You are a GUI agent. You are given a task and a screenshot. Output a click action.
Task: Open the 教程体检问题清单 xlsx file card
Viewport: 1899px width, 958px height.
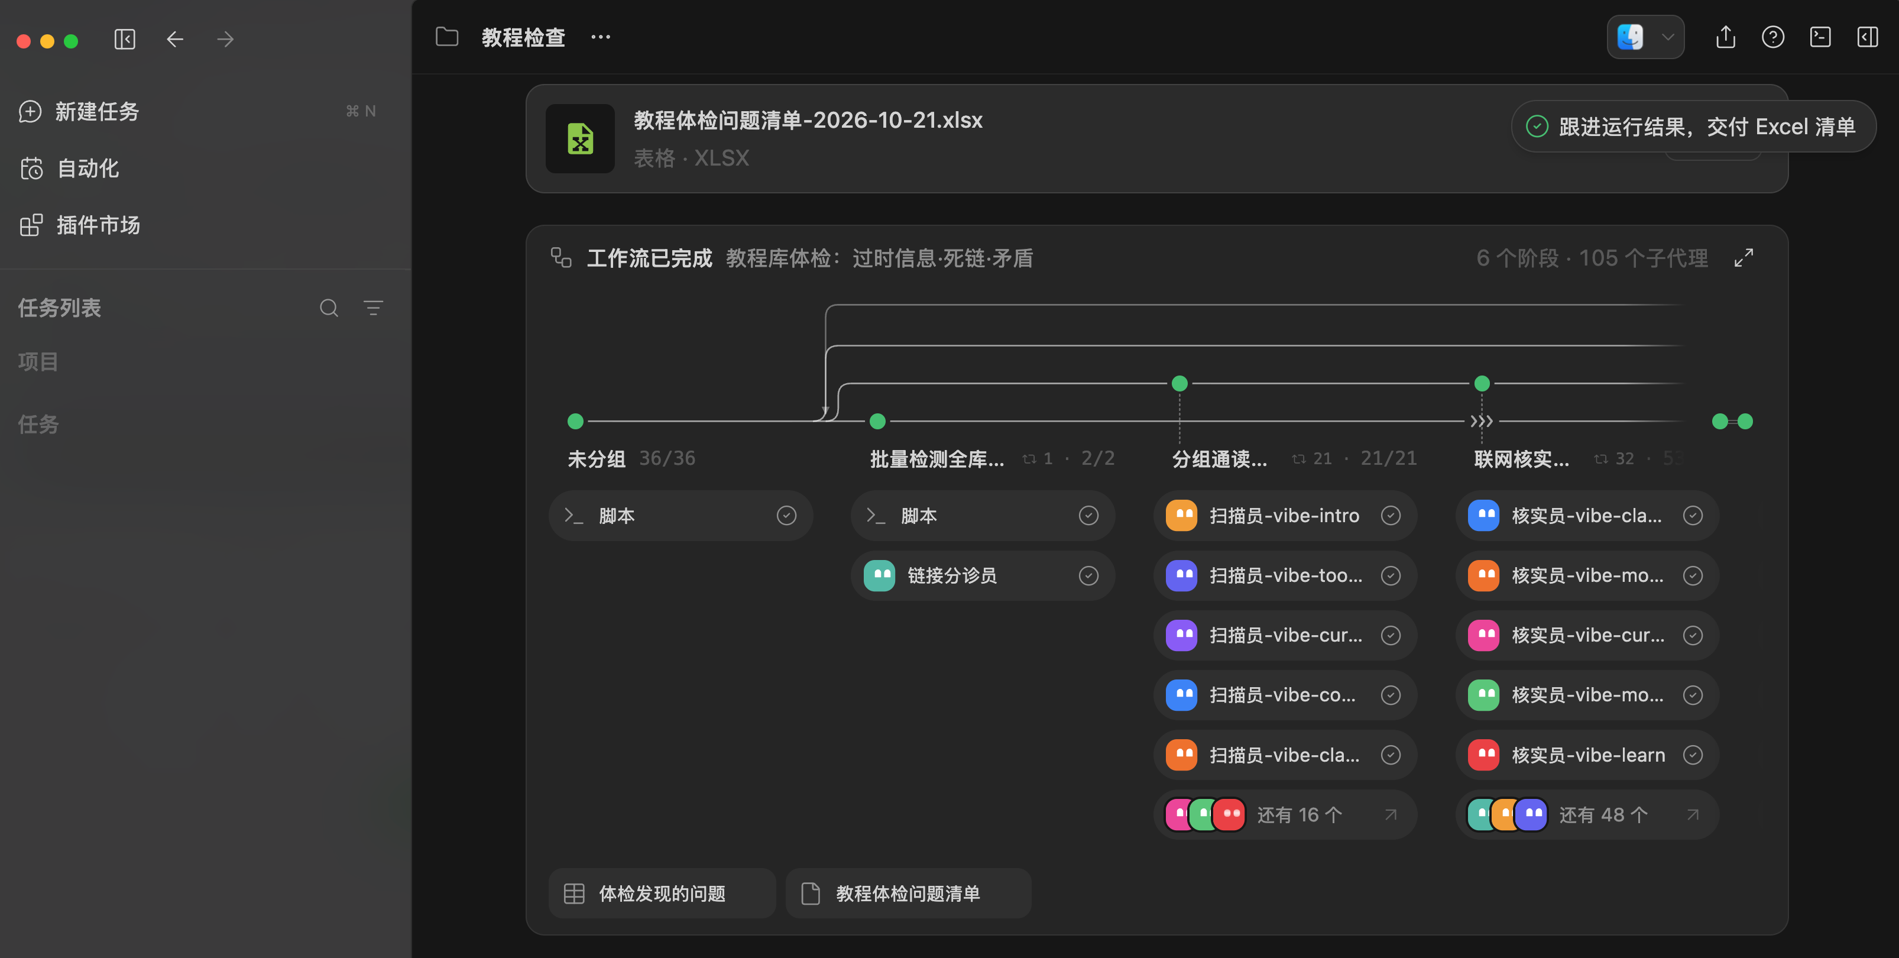point(1156,138)
